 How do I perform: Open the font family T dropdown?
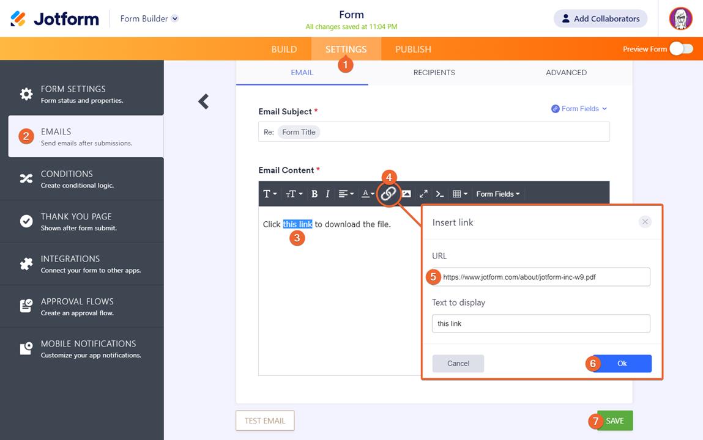pyautogui.click(x=269, y=194)
